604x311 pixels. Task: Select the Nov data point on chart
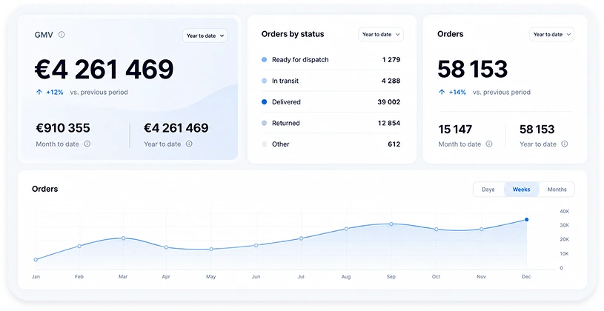click(481, 229)
